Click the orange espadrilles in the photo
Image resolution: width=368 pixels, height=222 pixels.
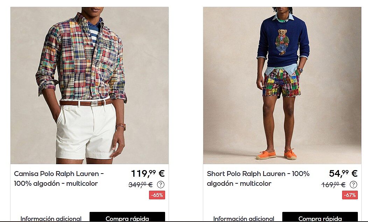point(276,155)
